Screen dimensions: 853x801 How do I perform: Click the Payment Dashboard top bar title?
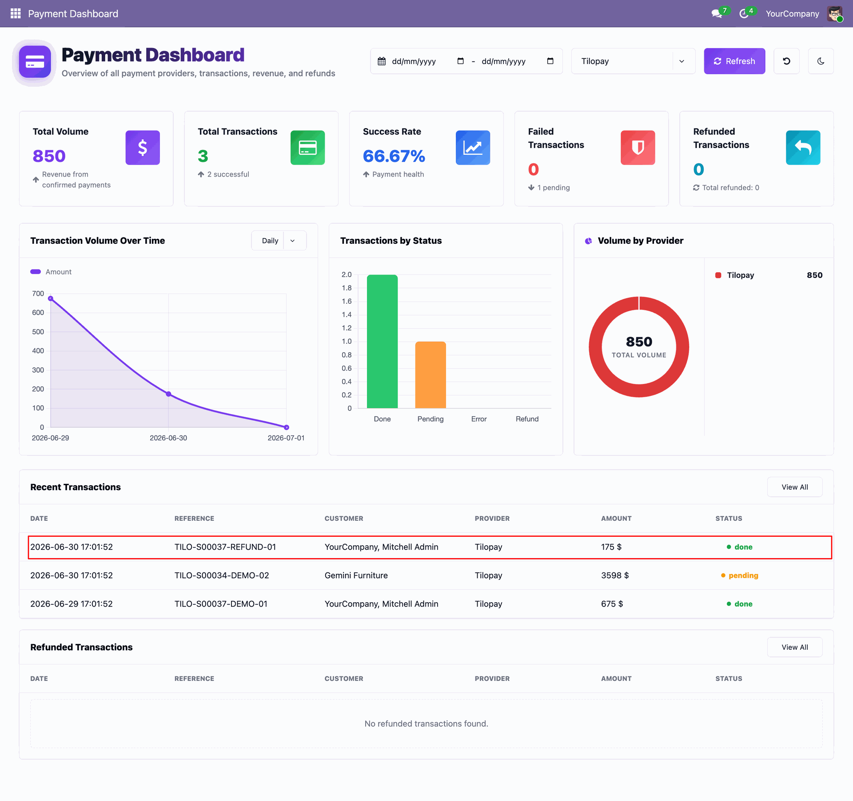pyautogui.click(x=73, y=13)
